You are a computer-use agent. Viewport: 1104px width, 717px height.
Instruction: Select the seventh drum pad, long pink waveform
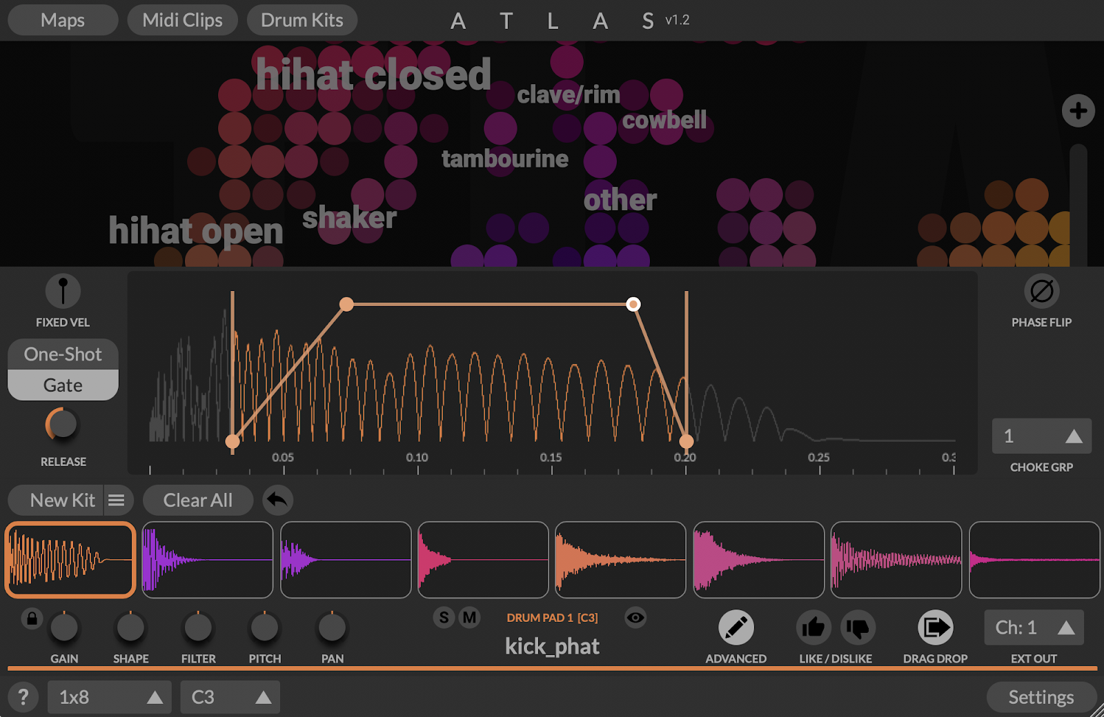(x=896, y=560)
